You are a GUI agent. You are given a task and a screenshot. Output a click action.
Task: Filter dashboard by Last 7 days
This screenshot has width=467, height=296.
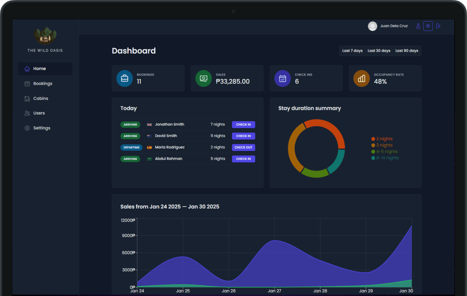352,51
